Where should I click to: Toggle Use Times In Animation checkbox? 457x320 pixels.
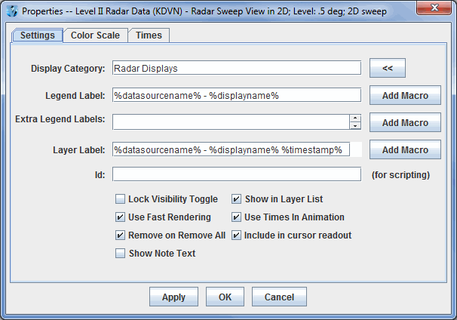236,217
